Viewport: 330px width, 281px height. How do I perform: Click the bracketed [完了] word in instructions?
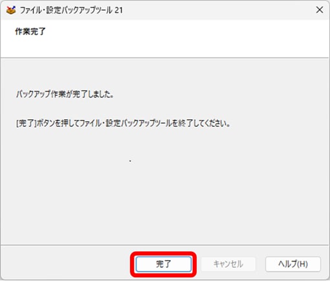[x=26, y=124]
